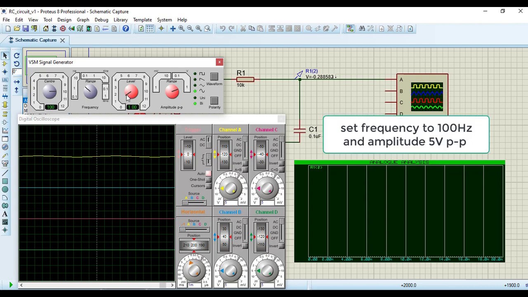Open the System menu
This screenshot has width=528, height=297.
tap(164, 20)
